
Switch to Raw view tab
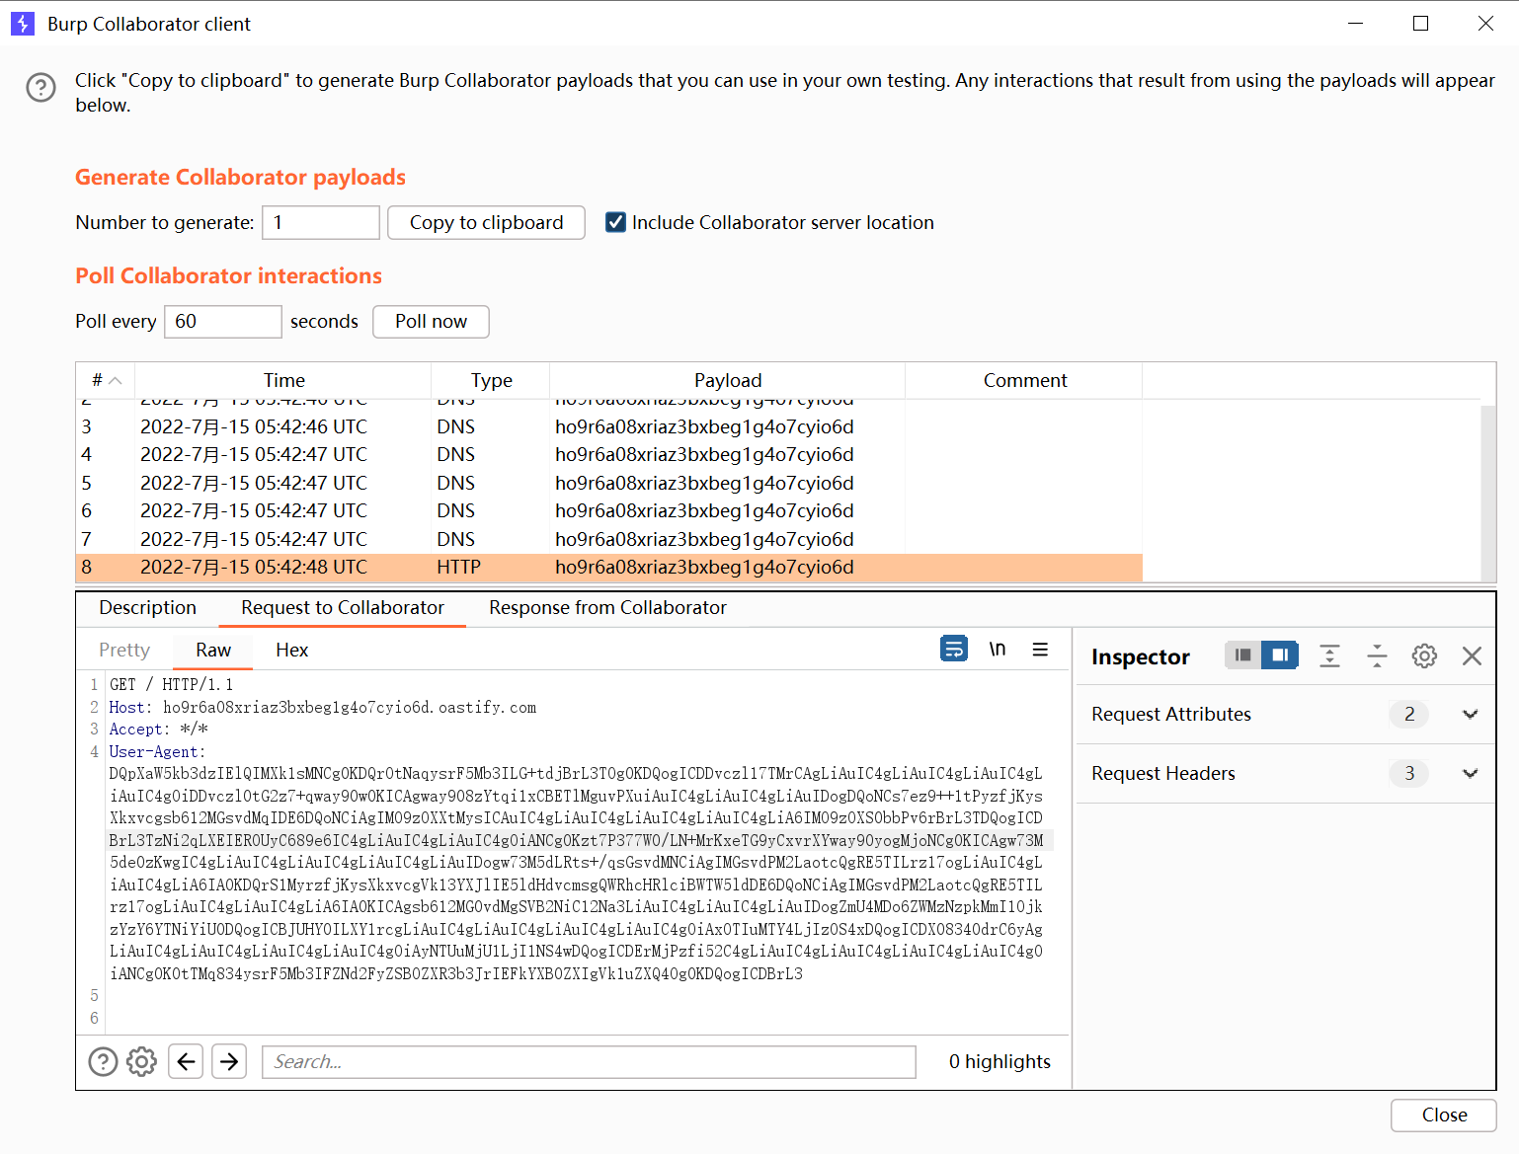click(x=213, y=650)
